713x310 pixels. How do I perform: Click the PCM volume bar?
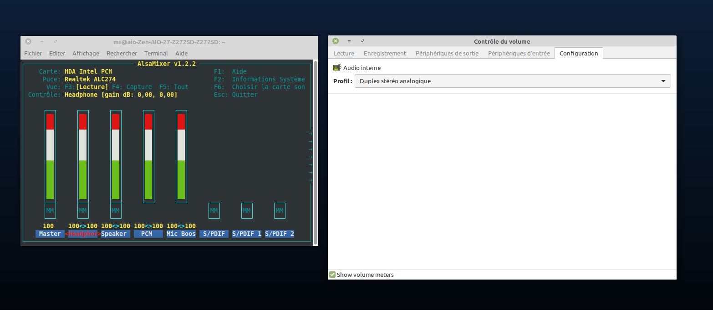148,157
